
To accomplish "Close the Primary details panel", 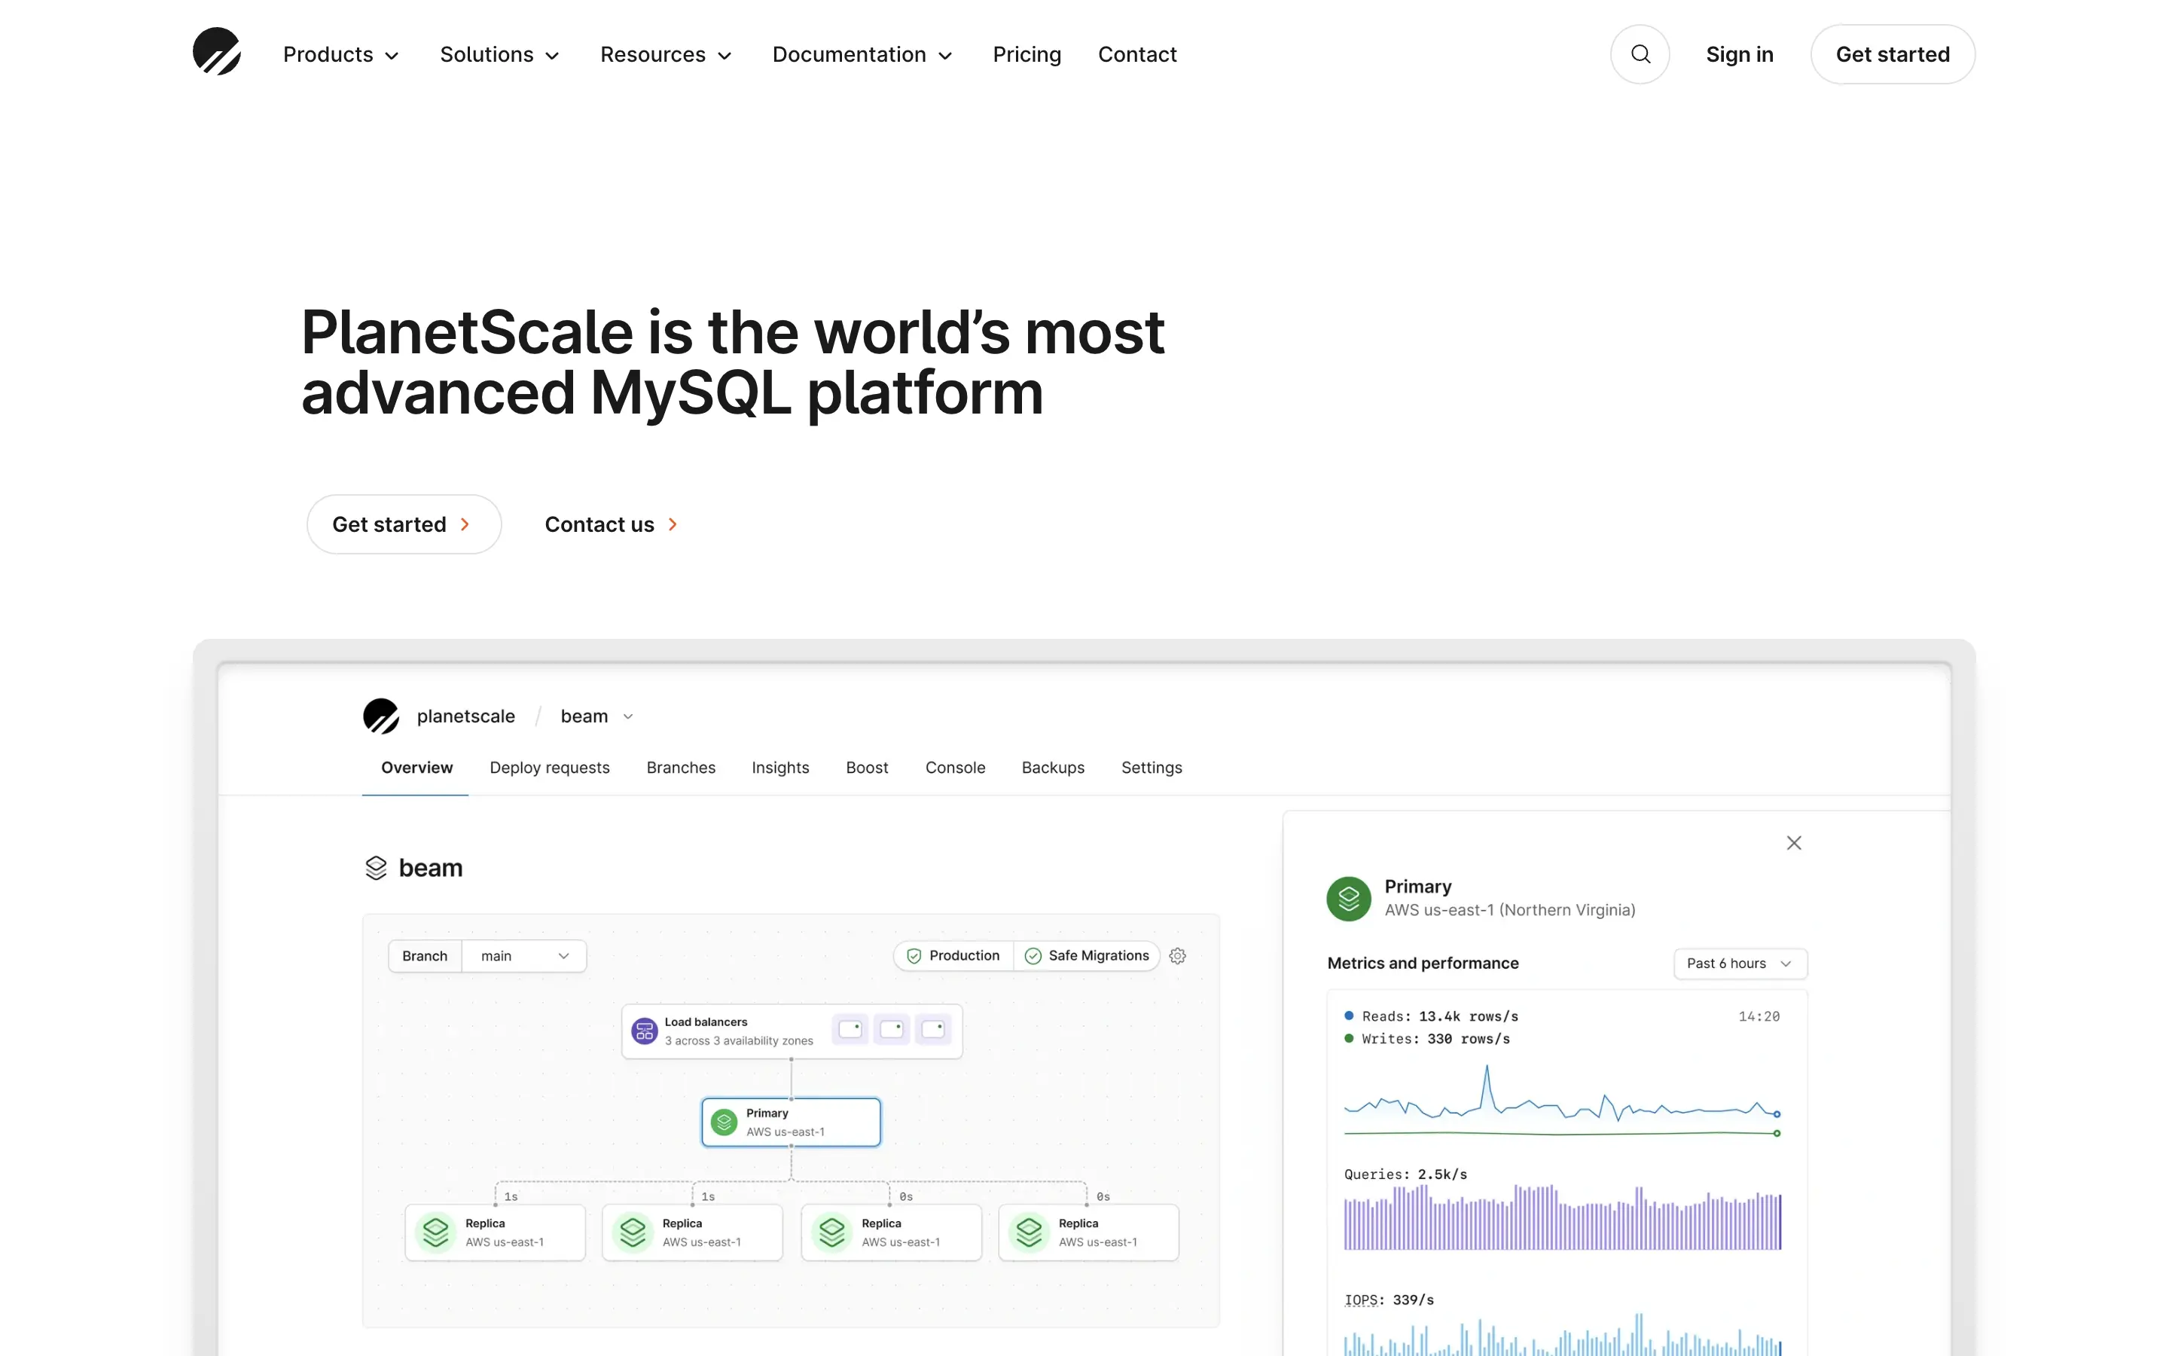I will coord(1793,843).
